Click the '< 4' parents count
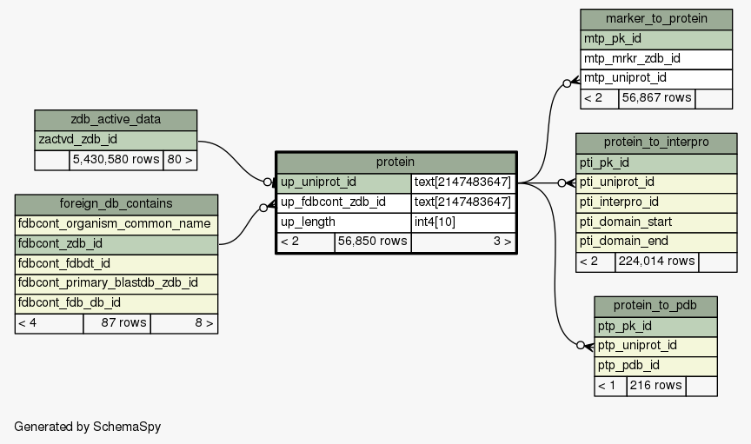 point(49,324)
